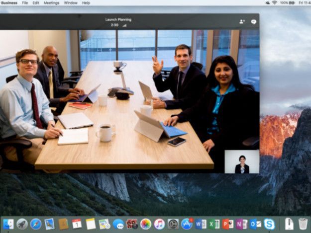This screenshot has width=311, height=233.
Task: Launch Microsoft Word from the dock
Action: pyautogui.click(x=201, y=224)
